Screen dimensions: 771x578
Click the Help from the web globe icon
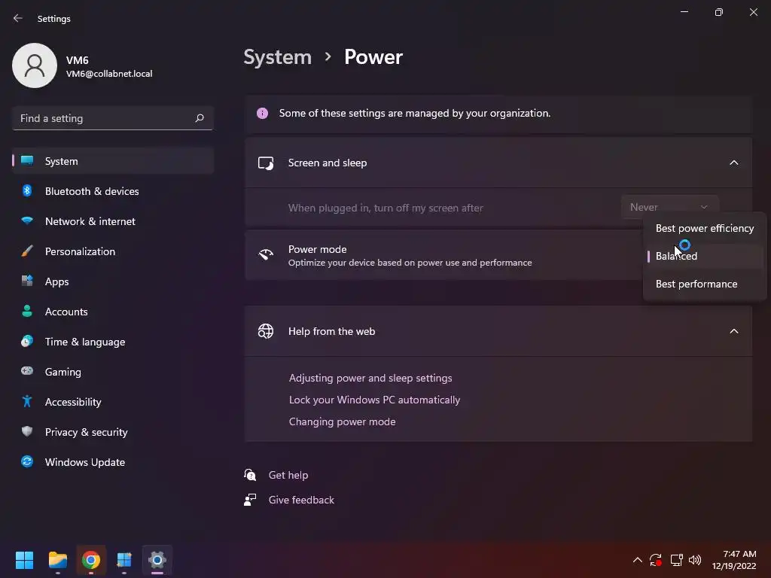point(266,331)
